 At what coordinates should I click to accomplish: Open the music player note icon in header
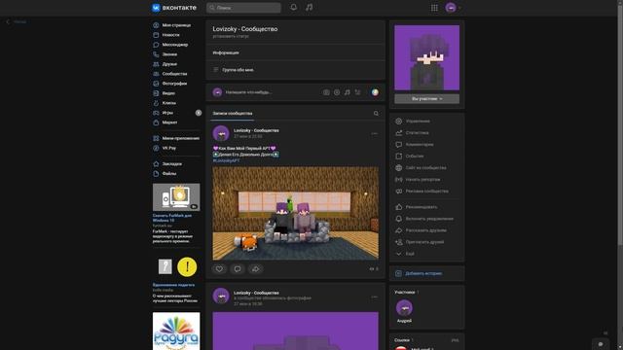tap(310, 7)
